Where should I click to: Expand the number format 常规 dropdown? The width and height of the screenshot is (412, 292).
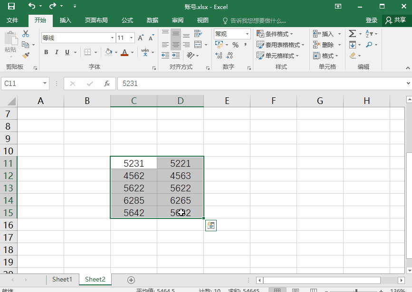click(248, 34)
